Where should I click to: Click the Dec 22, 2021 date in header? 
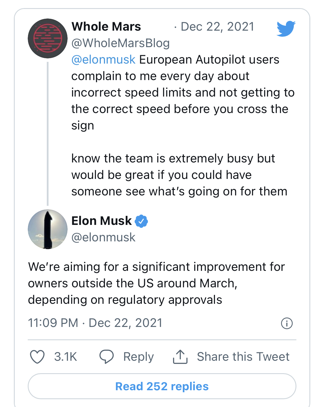coord(217,27)
